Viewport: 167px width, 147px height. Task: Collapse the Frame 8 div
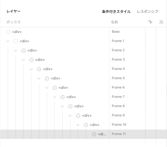[x=62, y=106]
